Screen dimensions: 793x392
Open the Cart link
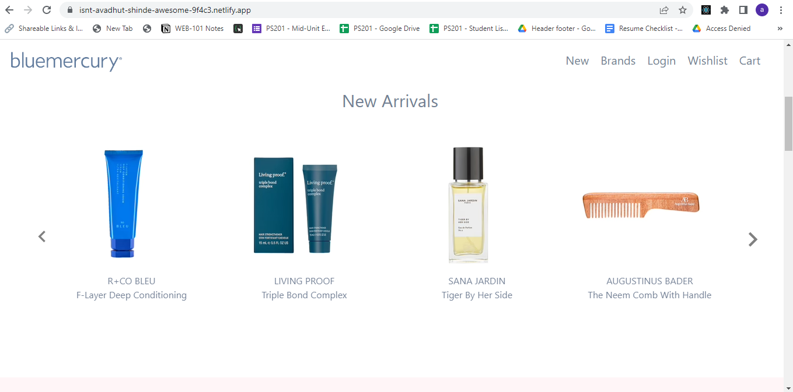point(750,61)
